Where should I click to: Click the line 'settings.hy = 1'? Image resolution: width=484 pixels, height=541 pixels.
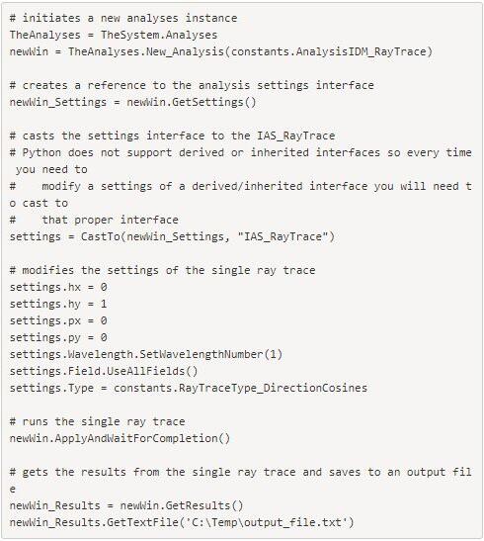[58, 304]
